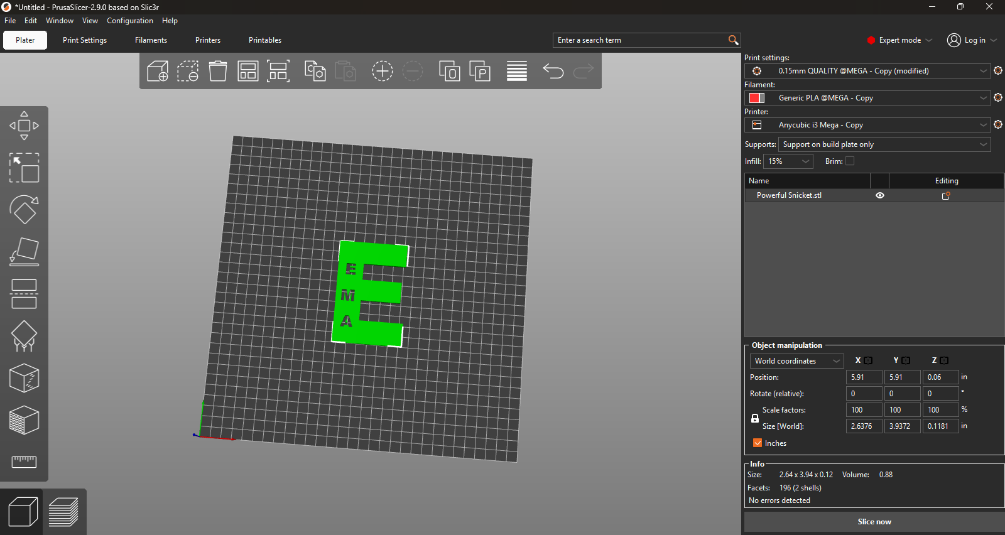1005x535 pixels.
Task: Click the Add object toolbar icon
Action: (158, 71)
